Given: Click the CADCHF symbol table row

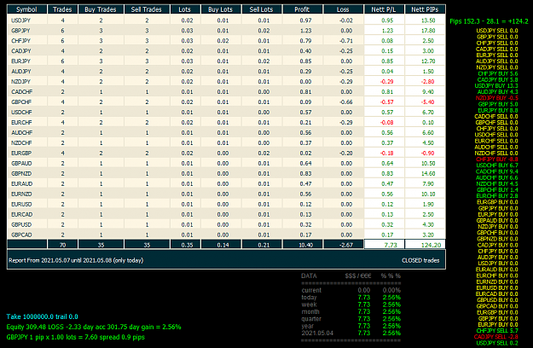Looking at the screenshot, I should pyautogui.click(x=226, y=92).
